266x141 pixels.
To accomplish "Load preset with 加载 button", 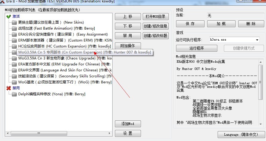I will 221,24.
